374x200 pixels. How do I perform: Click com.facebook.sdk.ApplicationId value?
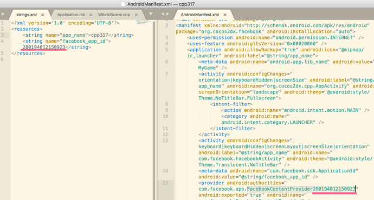[312, 171]
